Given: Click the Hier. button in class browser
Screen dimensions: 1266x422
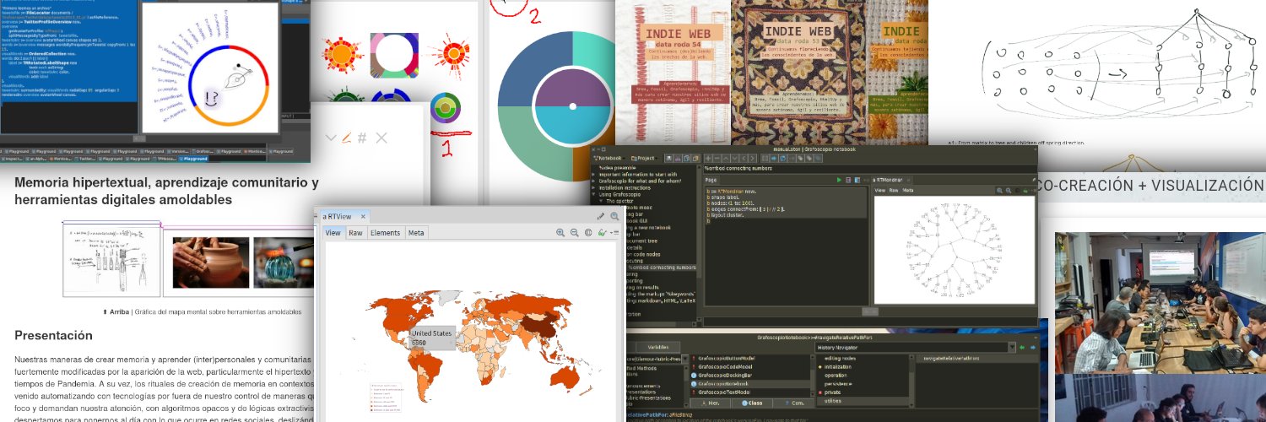Looking at the screenshot, I should pyautogui.click(x=710, y=403).
